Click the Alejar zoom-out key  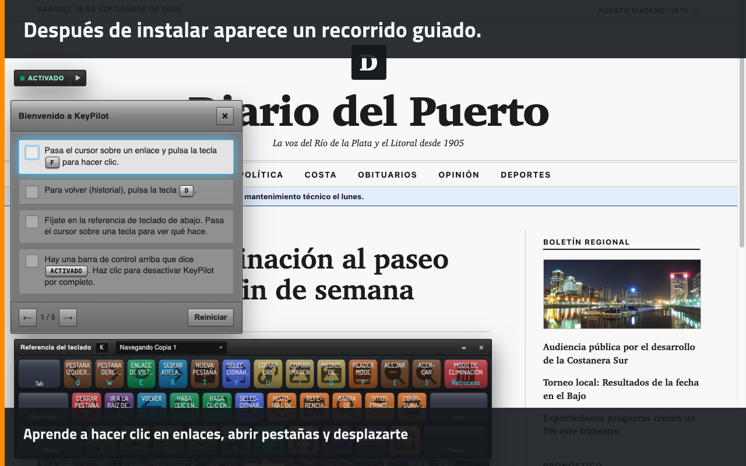[395, 374]
